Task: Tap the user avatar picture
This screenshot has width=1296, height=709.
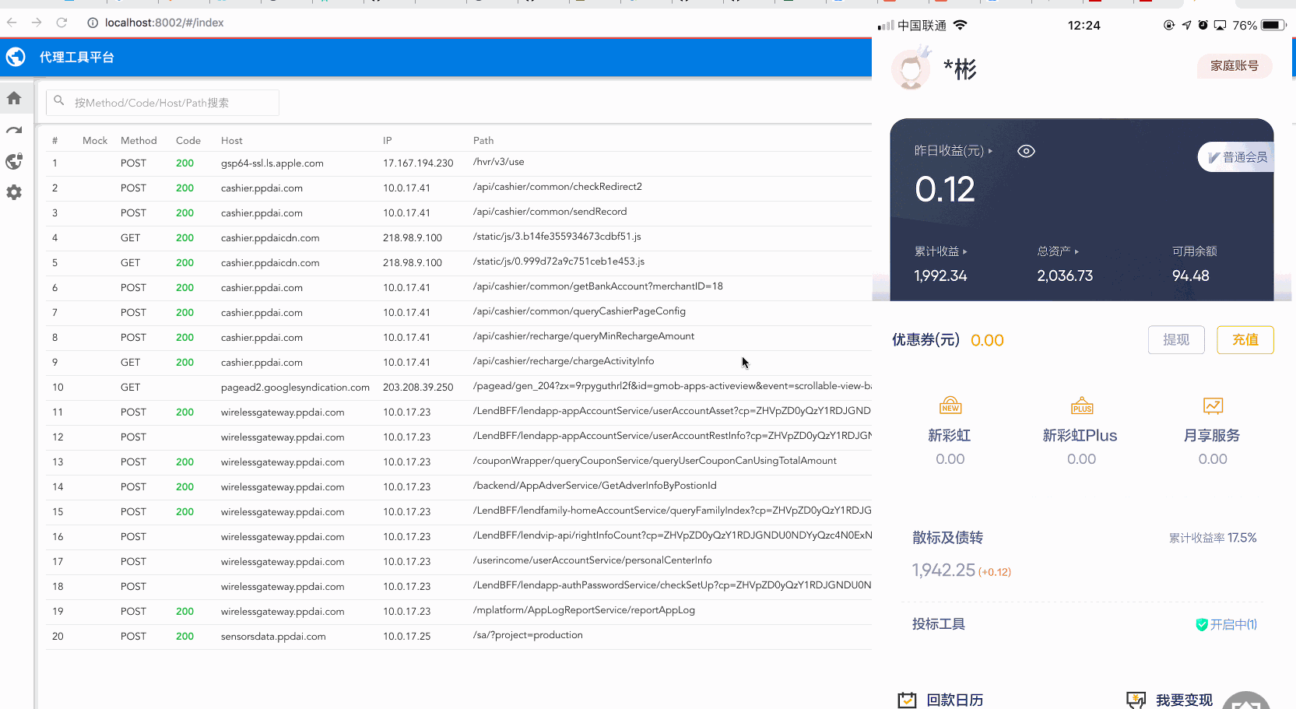Action: coord(911,69)
